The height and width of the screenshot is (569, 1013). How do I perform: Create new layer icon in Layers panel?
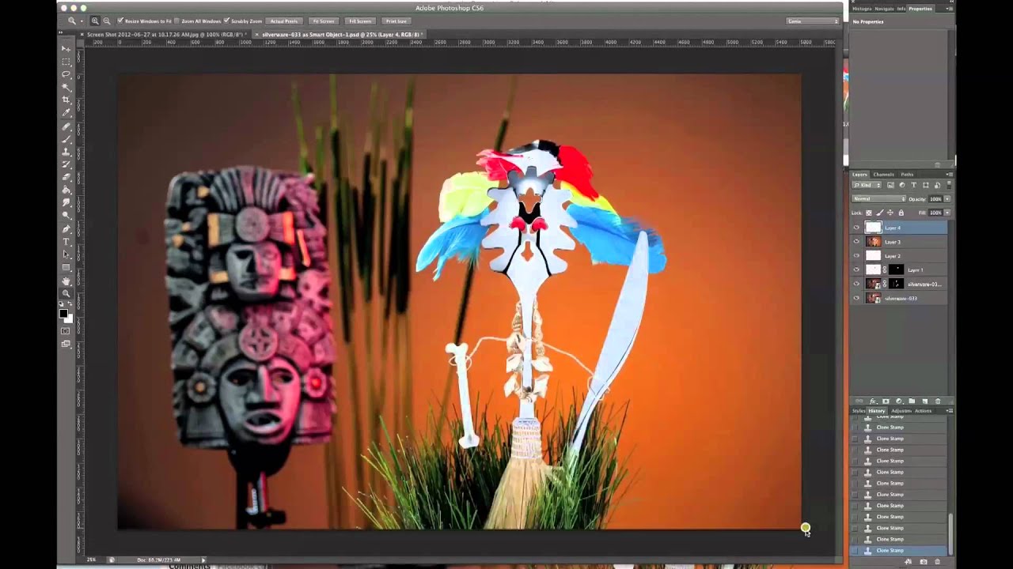[924, 401]
